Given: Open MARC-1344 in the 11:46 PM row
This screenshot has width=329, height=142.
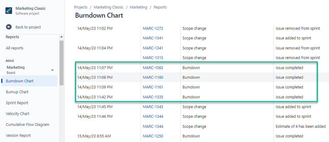Looking at the screenshot, I should tap(153, 116).
